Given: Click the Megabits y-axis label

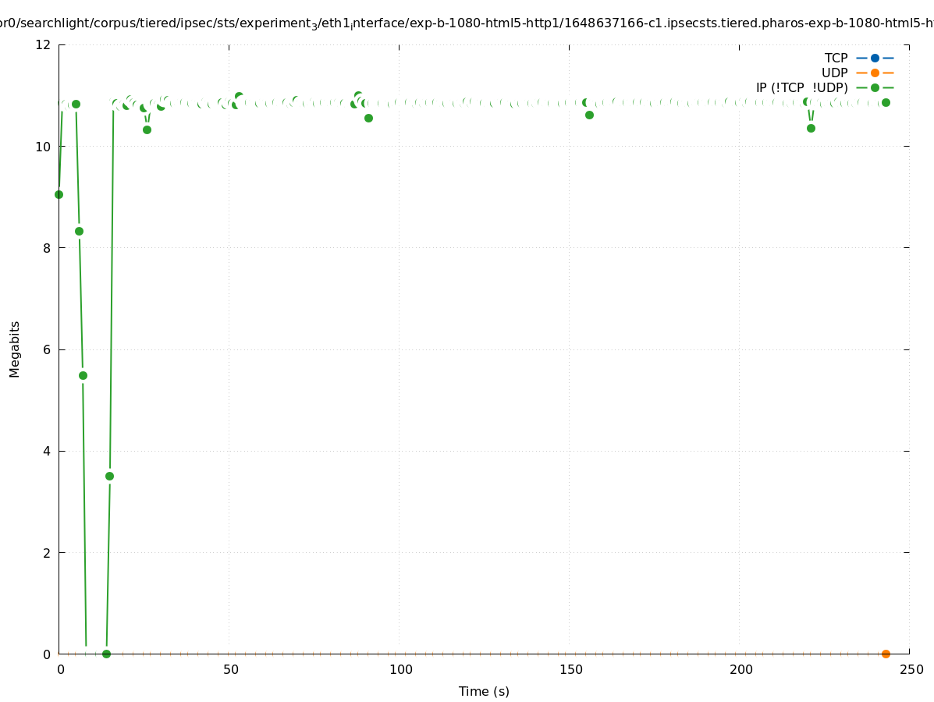Looking at the screenshot, I should [x=15, y=349].
